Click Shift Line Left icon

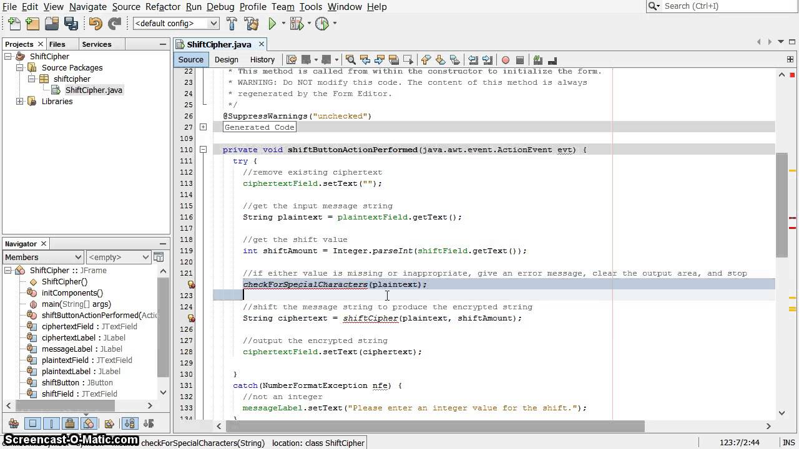tap(473, 60)
